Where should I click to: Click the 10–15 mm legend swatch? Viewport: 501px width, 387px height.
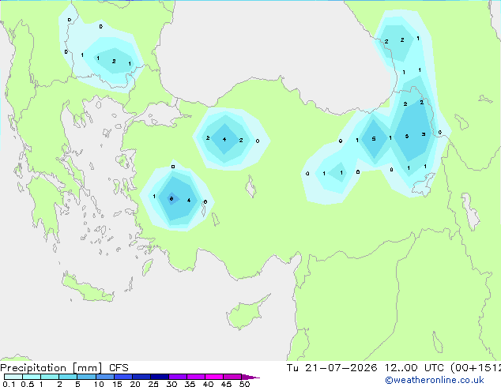pyautogui.click(x=104, y=377)
